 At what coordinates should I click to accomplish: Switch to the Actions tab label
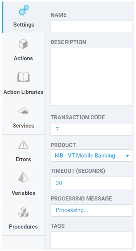(23, 58)
